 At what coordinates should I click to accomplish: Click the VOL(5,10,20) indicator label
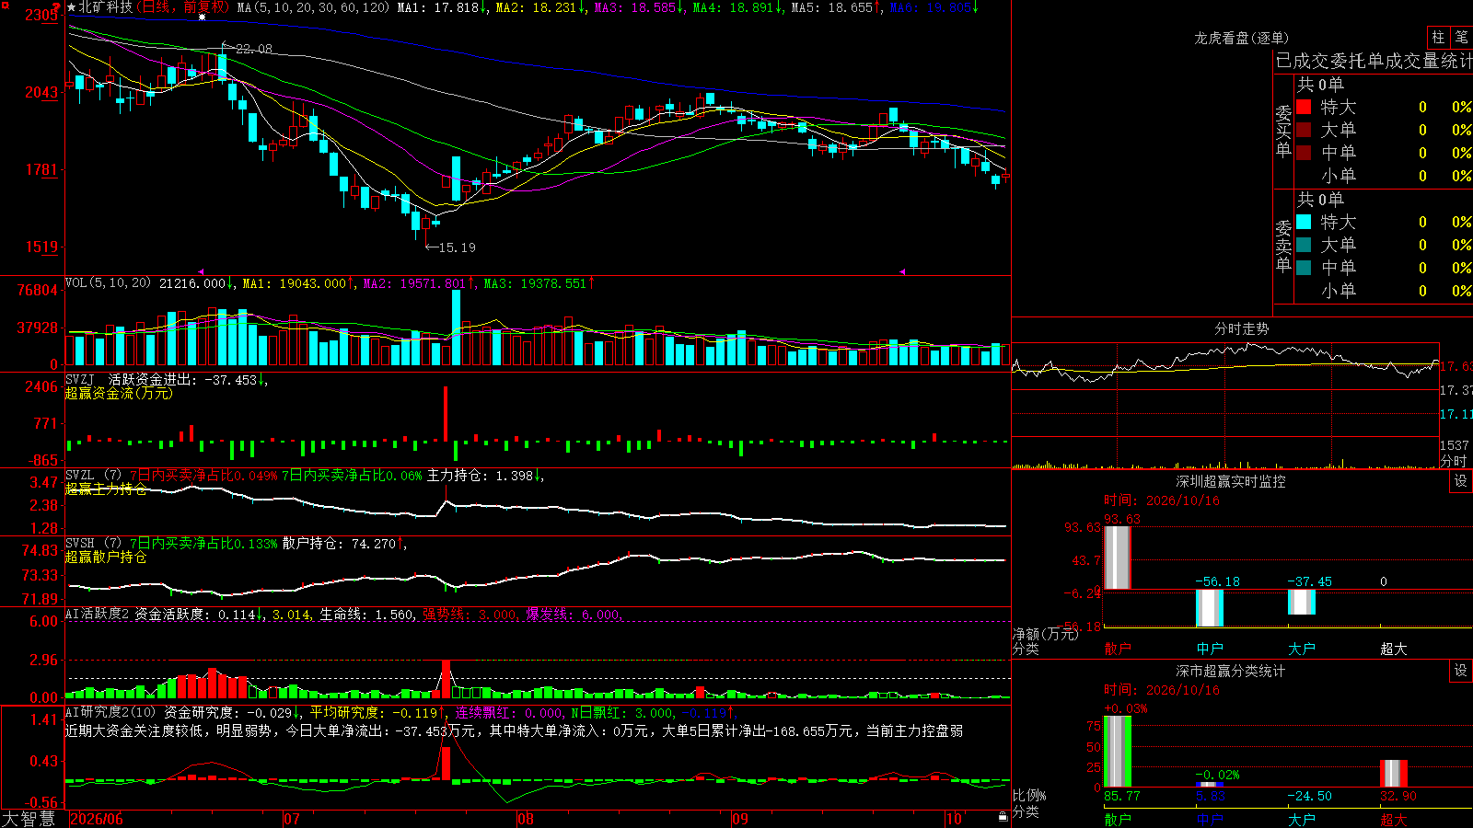click(x=109, y=282)
